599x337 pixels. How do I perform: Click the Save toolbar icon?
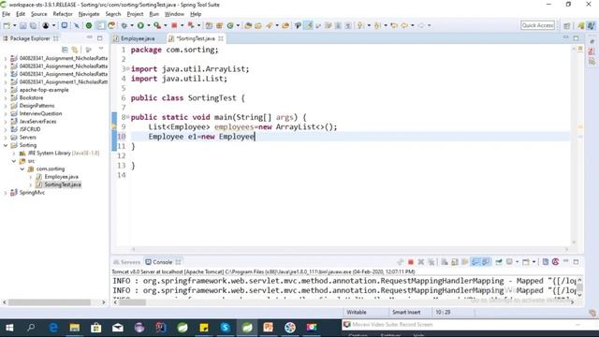point(22,25)
